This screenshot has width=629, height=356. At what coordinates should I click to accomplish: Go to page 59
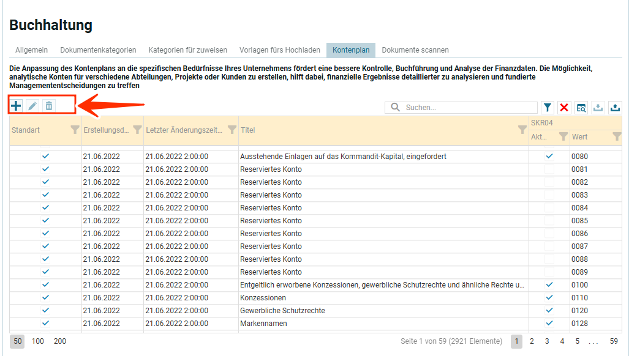(614, 341)
